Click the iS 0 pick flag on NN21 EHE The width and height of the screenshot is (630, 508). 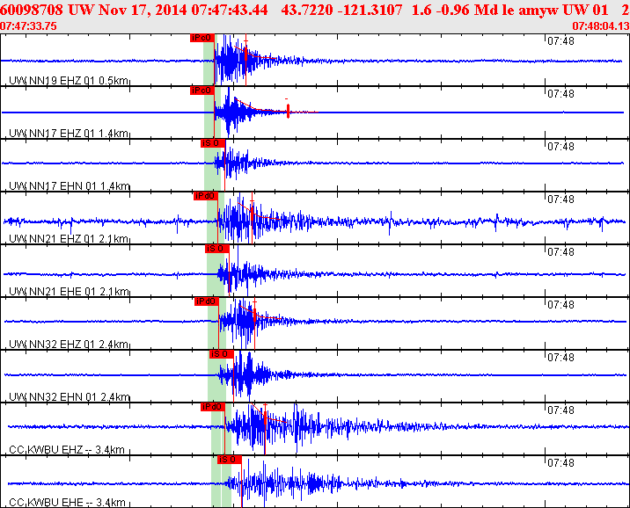[x=217, y=249]
